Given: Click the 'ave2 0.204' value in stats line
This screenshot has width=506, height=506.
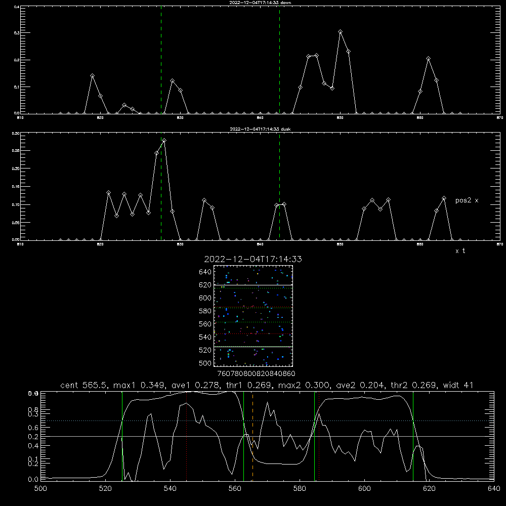Looking at the screenshot, I should pyautogui.click(x=361, y=385).
